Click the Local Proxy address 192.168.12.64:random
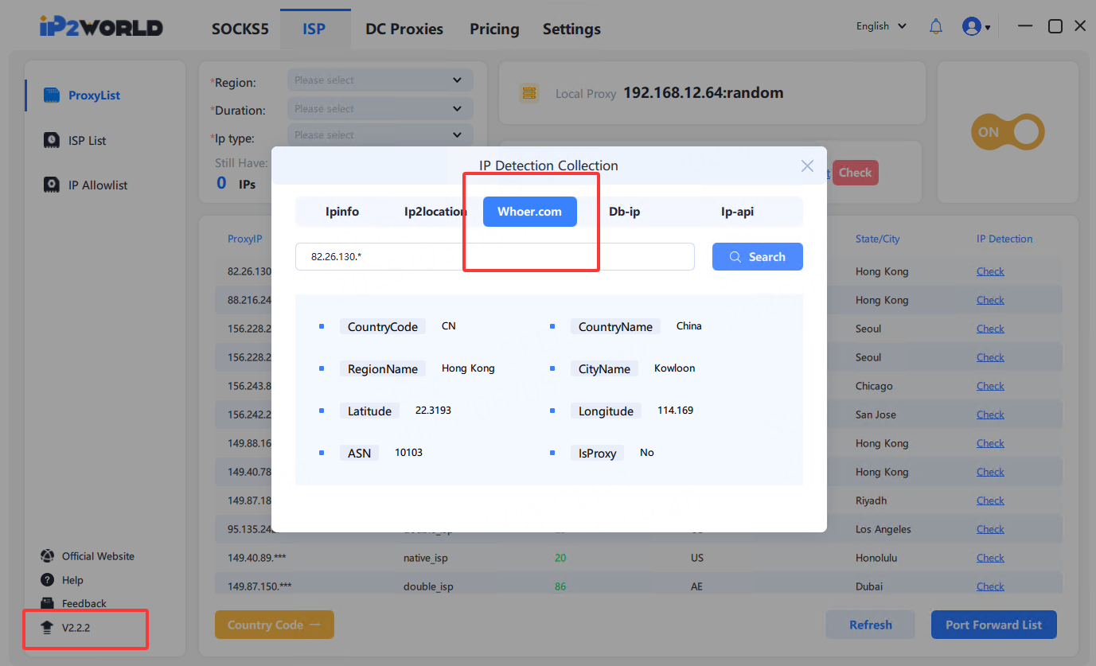This screenshot has height=666, width=1096. (704, 93)
